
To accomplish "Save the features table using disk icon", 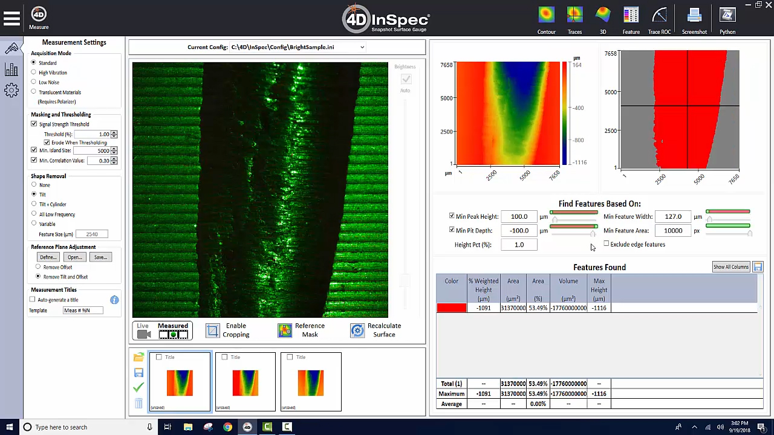I will point(758,267).
